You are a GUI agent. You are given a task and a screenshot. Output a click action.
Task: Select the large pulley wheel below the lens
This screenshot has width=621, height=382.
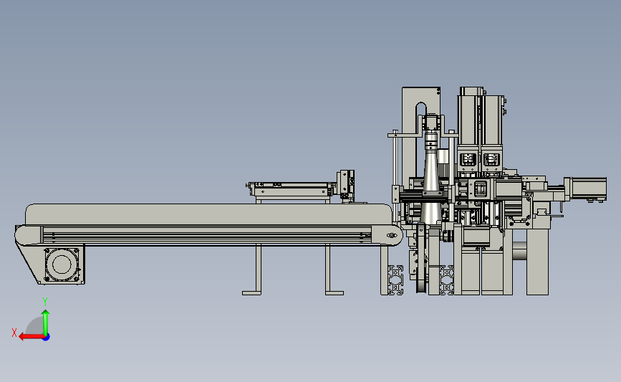point(420,257)
